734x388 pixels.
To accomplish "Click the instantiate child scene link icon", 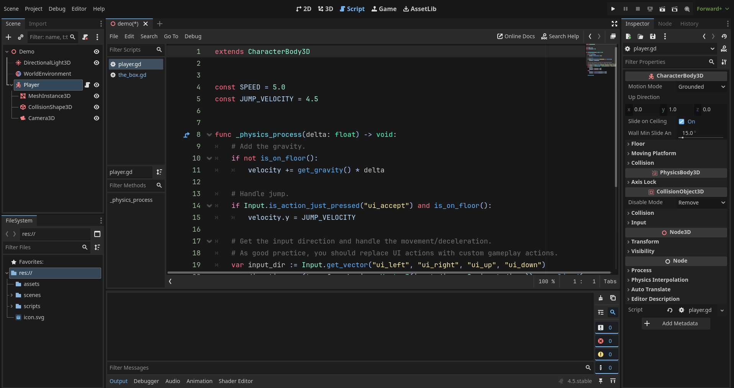I will pos(21,37).
